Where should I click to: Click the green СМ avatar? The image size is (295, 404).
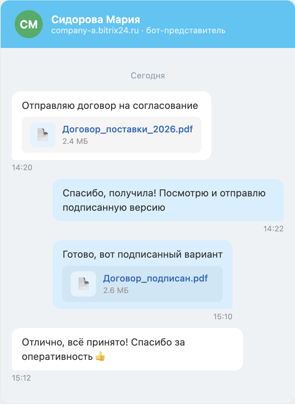point(29,24)
